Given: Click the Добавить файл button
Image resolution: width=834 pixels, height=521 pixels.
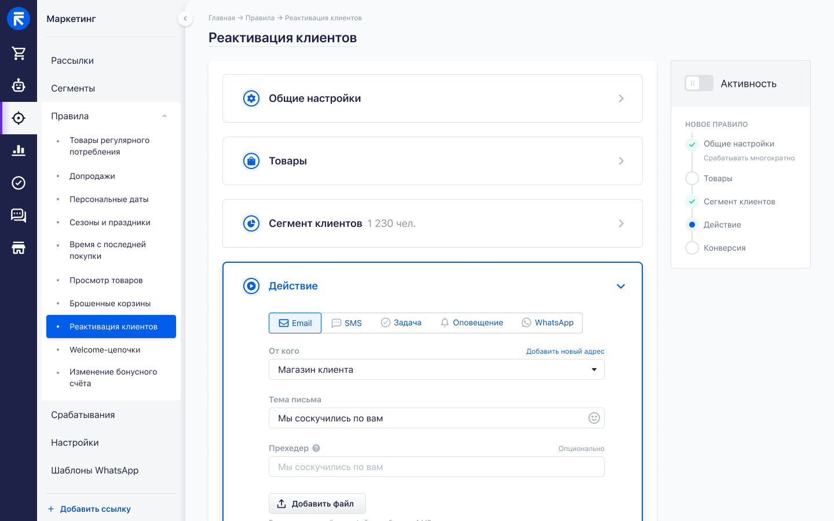Looking at the screenshot, I should tap(317, 504).
